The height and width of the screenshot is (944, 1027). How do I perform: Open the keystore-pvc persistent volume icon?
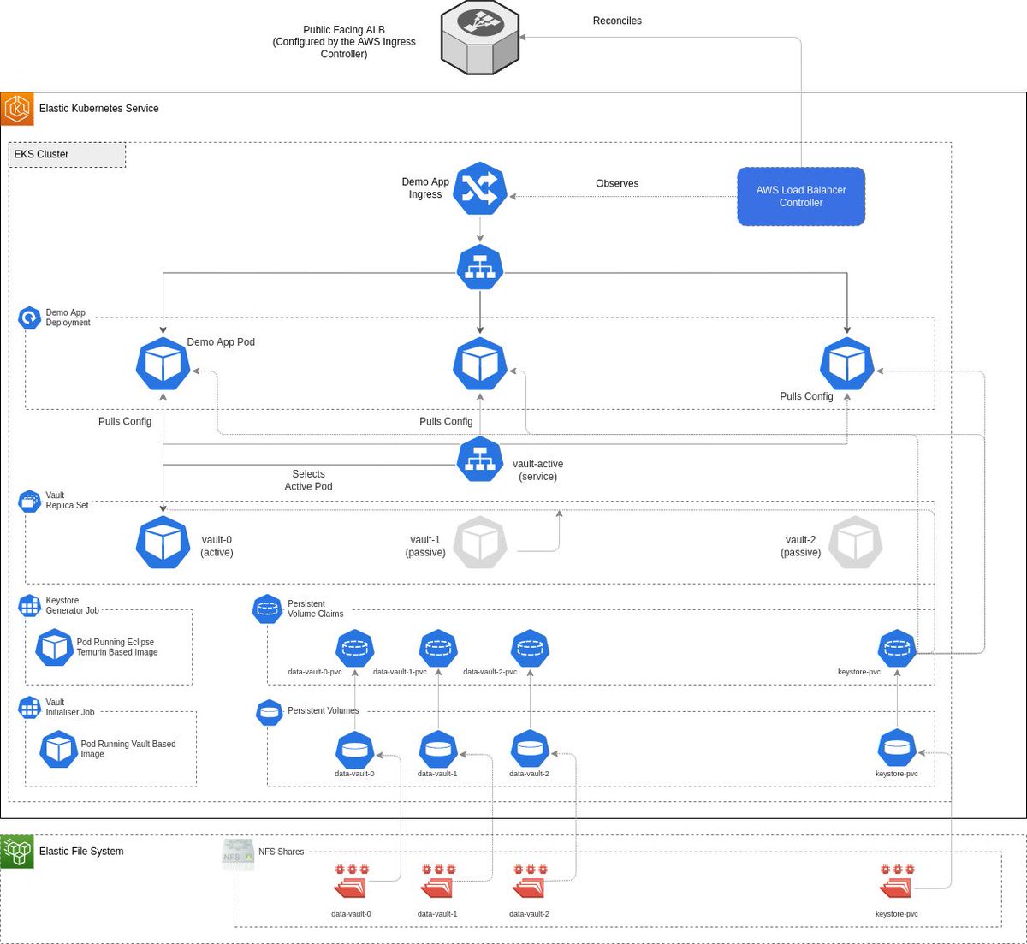897,749
